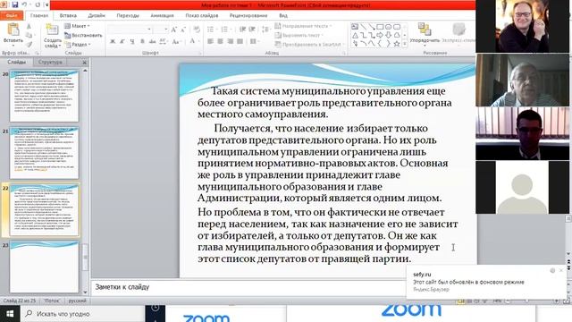Toggle align text right

231,41
